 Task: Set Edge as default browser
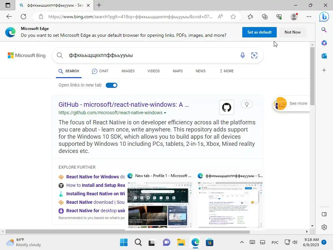coord(259,32)
